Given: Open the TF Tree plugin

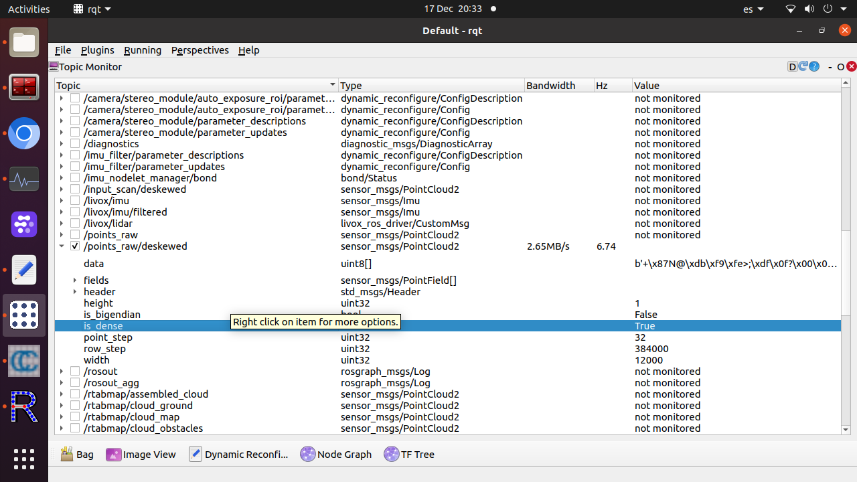Looking at the screenshot, I should tap(408, 454).
